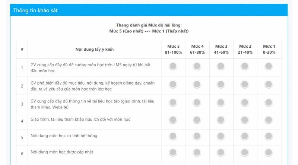Viewport: 298px width, 165px height.
Task: Select Mức 5 for question 1
Action: tap(173, 66)
